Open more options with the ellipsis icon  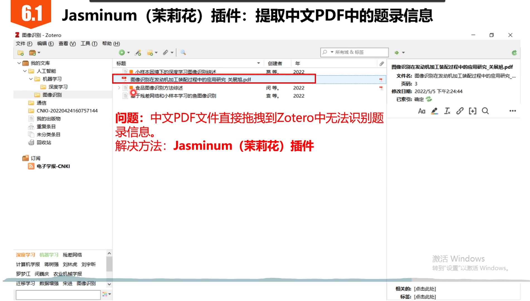pos(513,111)
